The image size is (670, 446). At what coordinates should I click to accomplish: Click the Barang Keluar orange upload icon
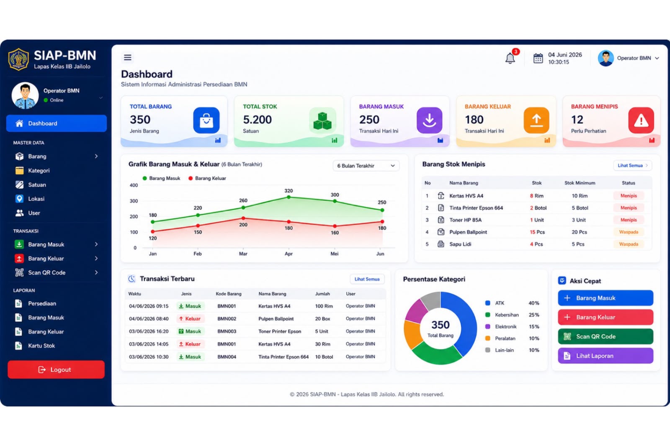coord(536,120)
